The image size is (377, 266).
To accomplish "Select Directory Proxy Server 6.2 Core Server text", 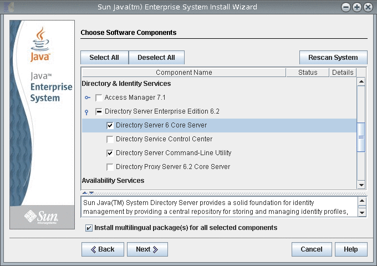I will [173, 167].
